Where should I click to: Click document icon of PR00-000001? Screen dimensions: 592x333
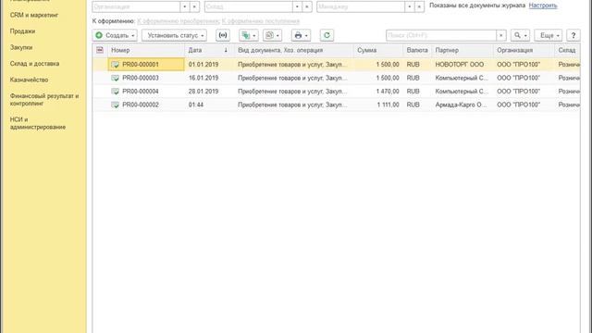(115, 65)
